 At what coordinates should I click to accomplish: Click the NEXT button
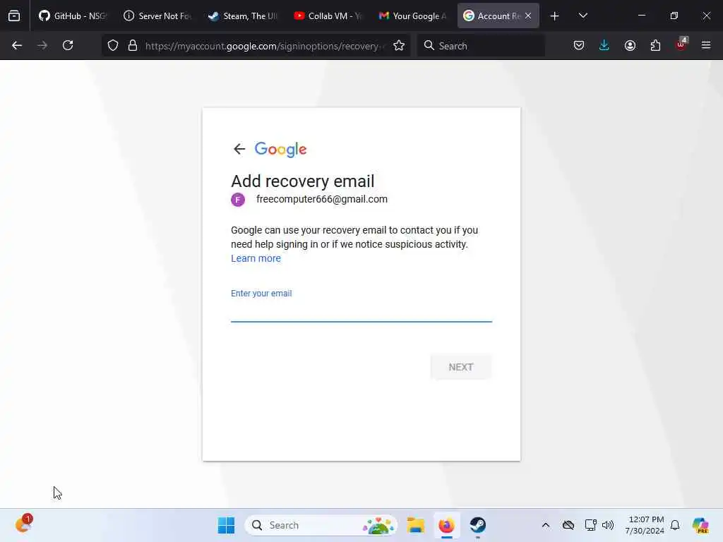[460, 367]
